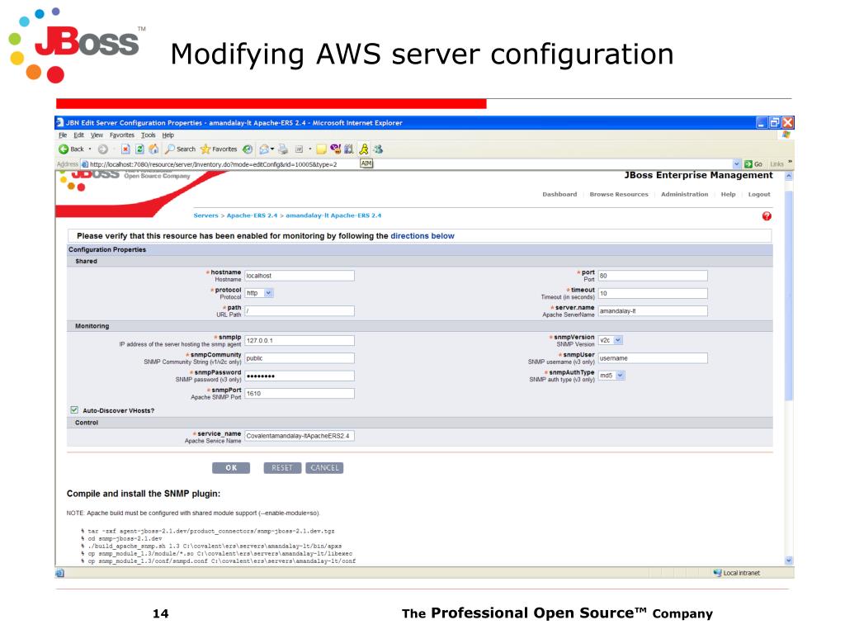Follow the 'directions below' link
Viewport: 845px width, 634px height.
tap(422, 236)
